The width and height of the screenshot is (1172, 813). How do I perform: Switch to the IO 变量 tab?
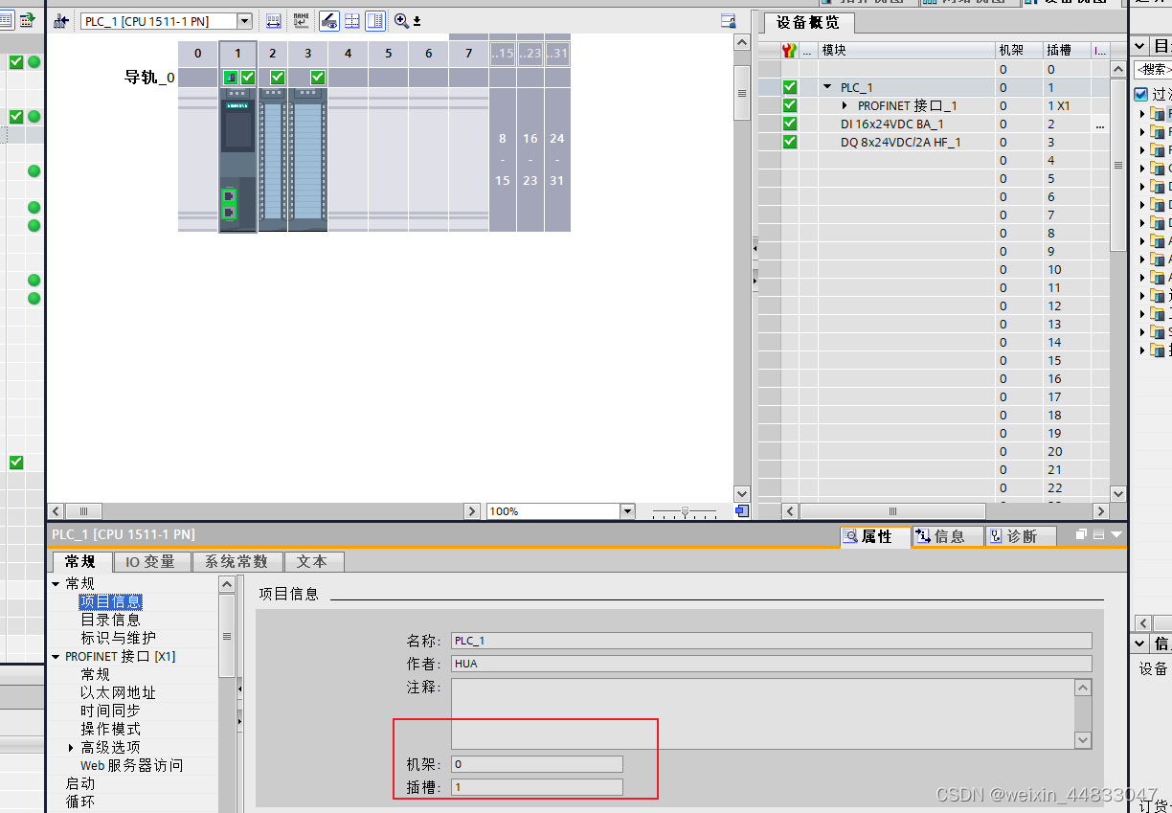pos(150,562)
